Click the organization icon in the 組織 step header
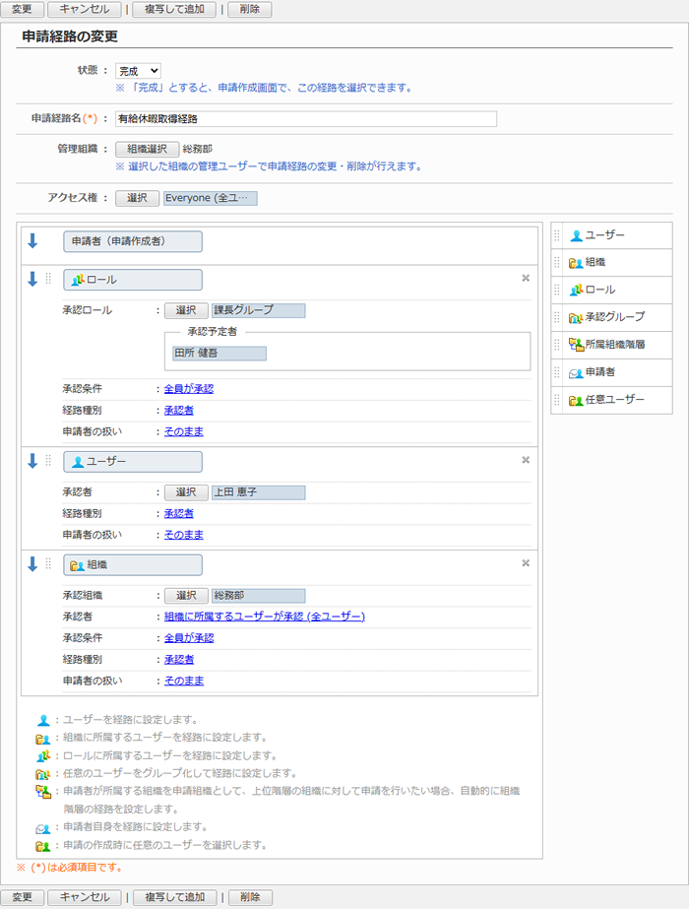This screenshot has height=909, width=689. point(77,565)
